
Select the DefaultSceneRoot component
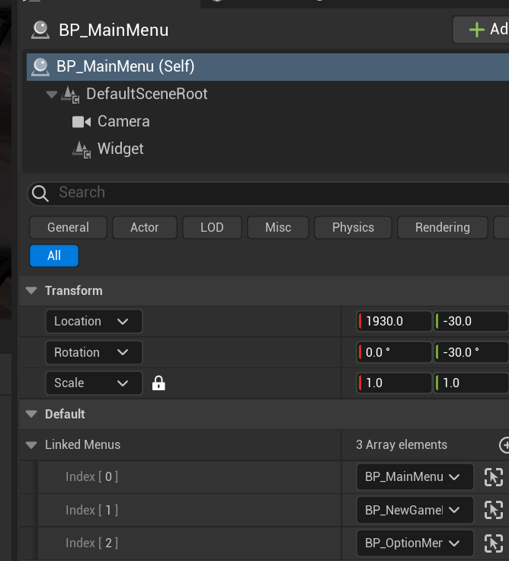click(x=146, y=94)
